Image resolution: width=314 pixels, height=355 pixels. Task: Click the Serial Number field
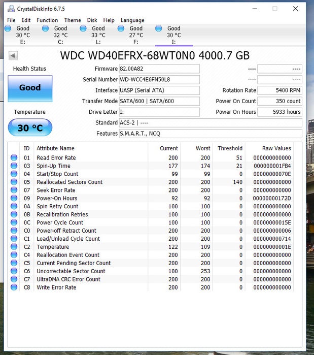159,80
